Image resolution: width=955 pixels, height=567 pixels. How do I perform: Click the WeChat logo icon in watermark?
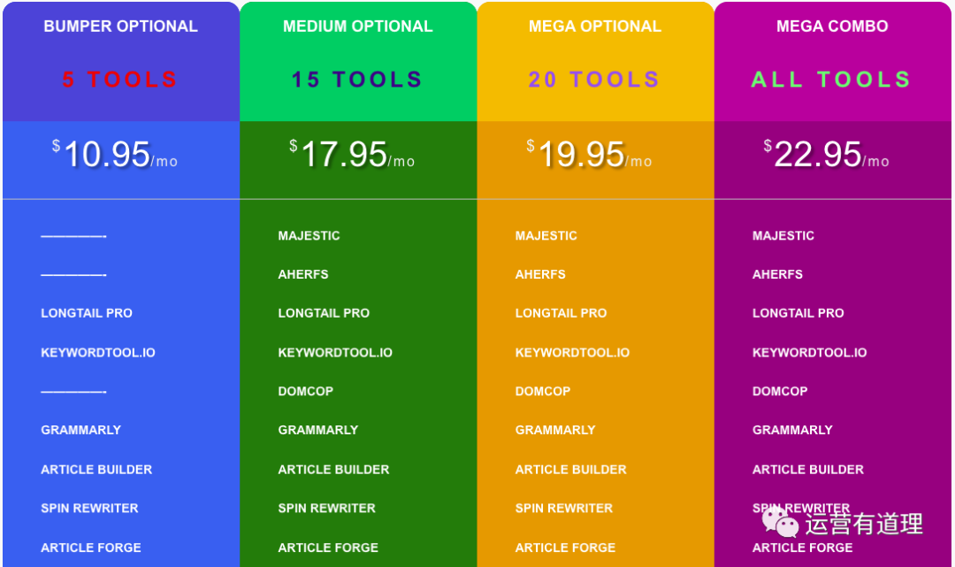point(780,523)
